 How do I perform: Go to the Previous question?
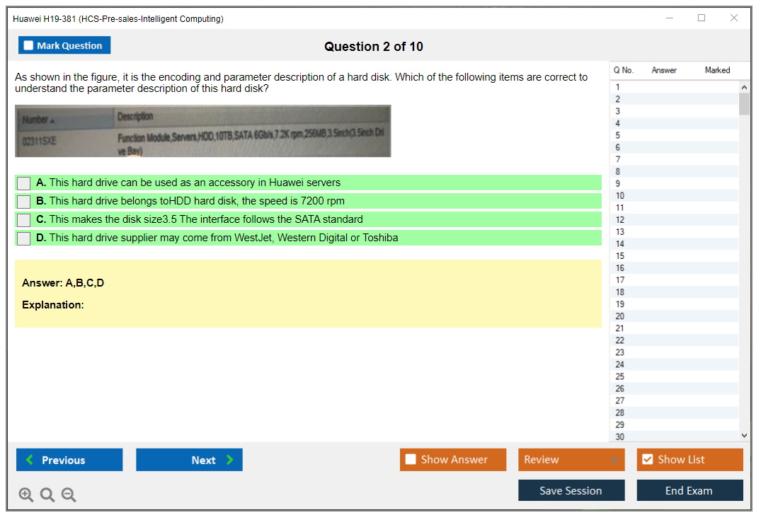69,460
